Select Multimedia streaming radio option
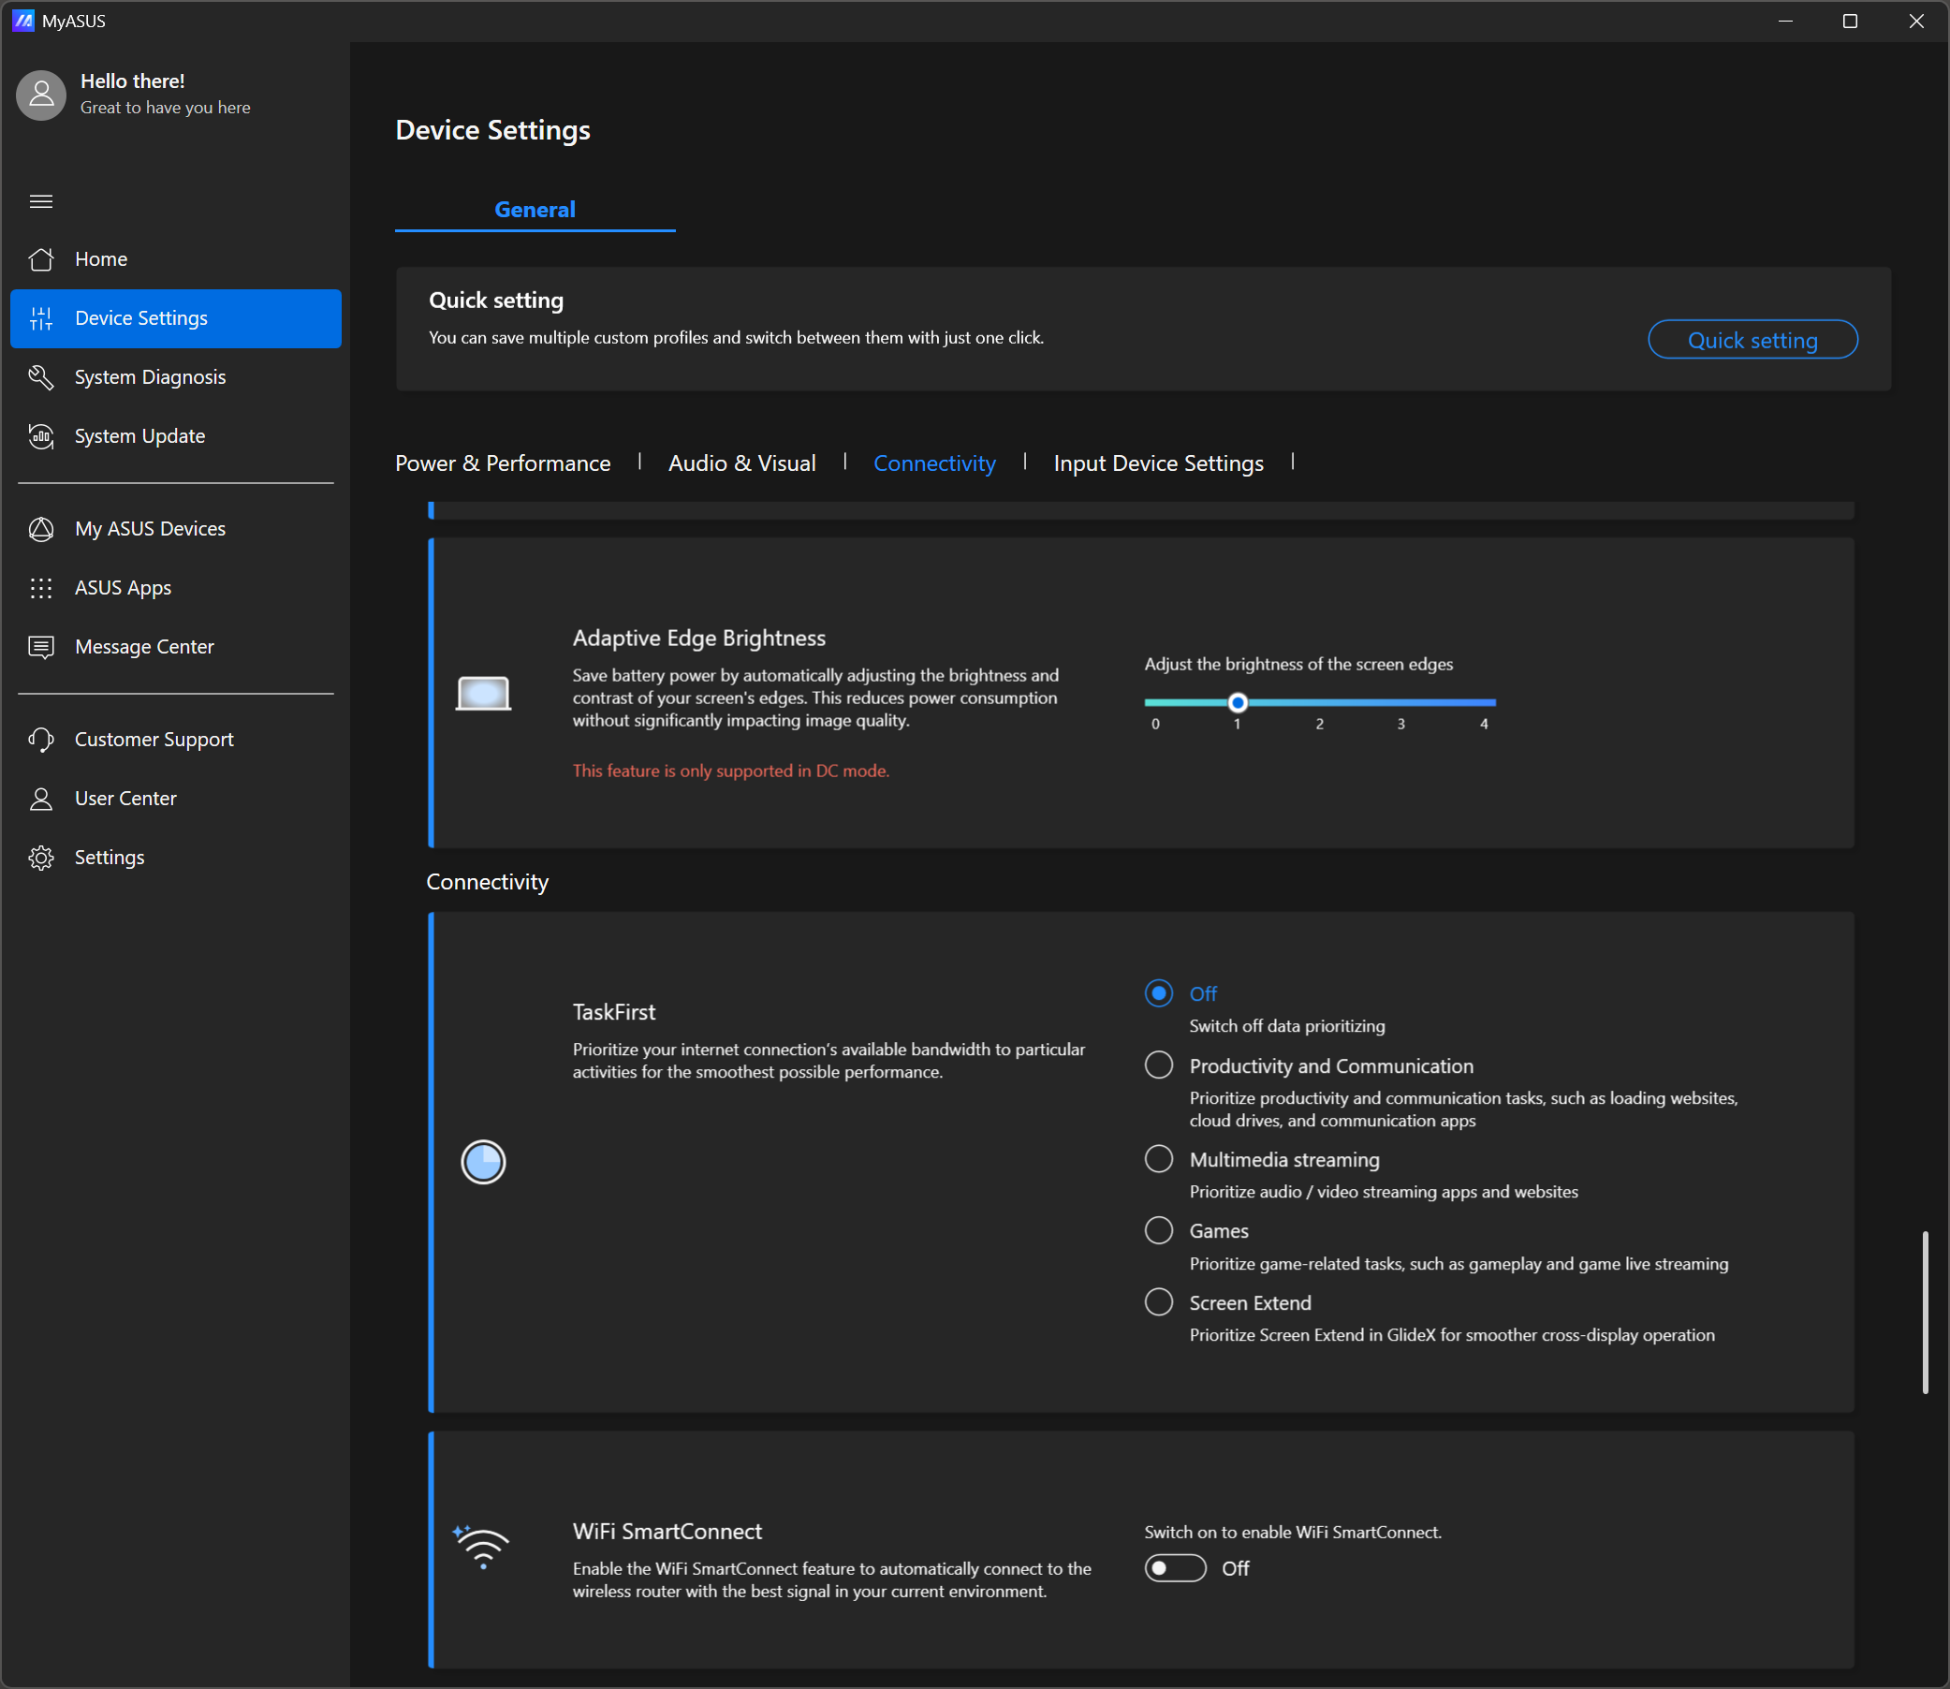 [x=1158, y=1158]
